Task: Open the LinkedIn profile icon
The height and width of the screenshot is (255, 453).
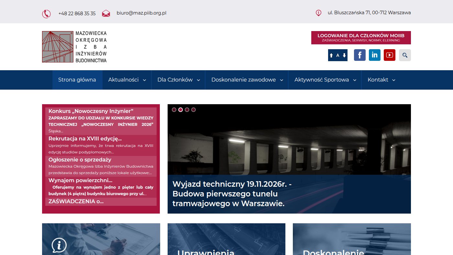Action: point(374,55)
